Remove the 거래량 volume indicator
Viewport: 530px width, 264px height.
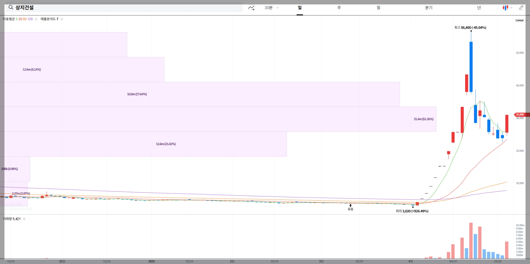point(24,219)
